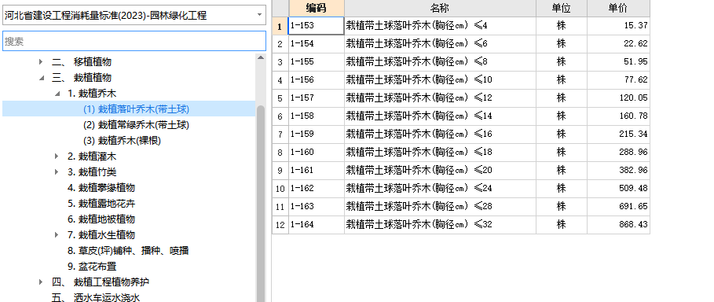Expand the 2. 栽植灌木 node
Screen dimensions: 714x302
(57, 157)
